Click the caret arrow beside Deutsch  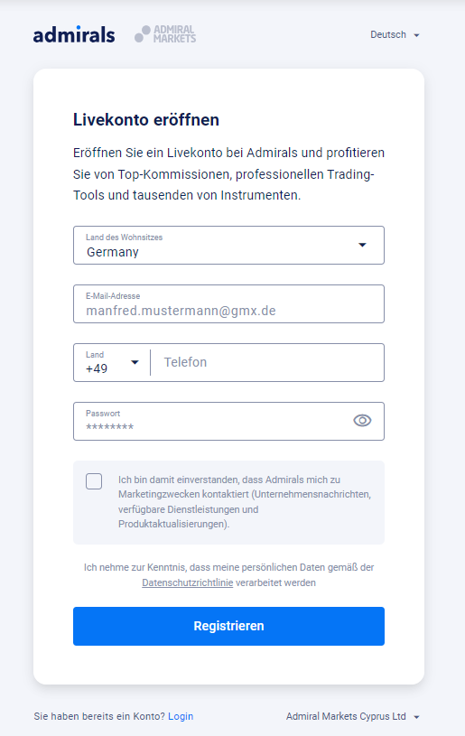pyautogui.click(x=416, y=35)
